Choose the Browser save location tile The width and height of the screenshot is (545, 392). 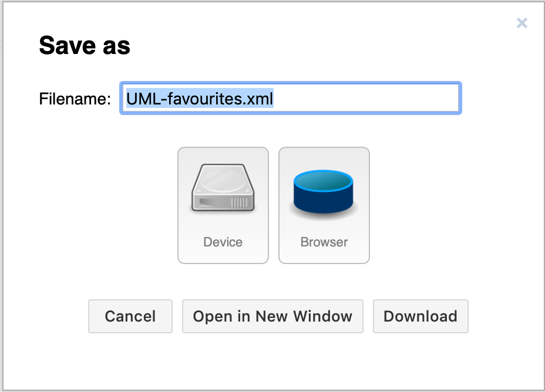point(324,205)
